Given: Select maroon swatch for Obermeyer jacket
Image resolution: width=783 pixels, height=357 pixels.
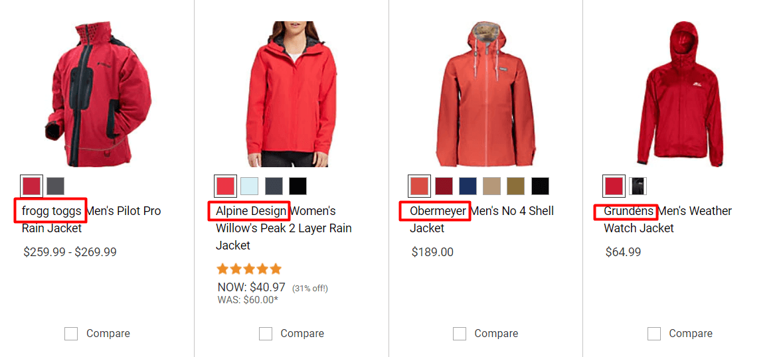Looking at the screenshot, I should pyautogui.click(x=444, y=186).
